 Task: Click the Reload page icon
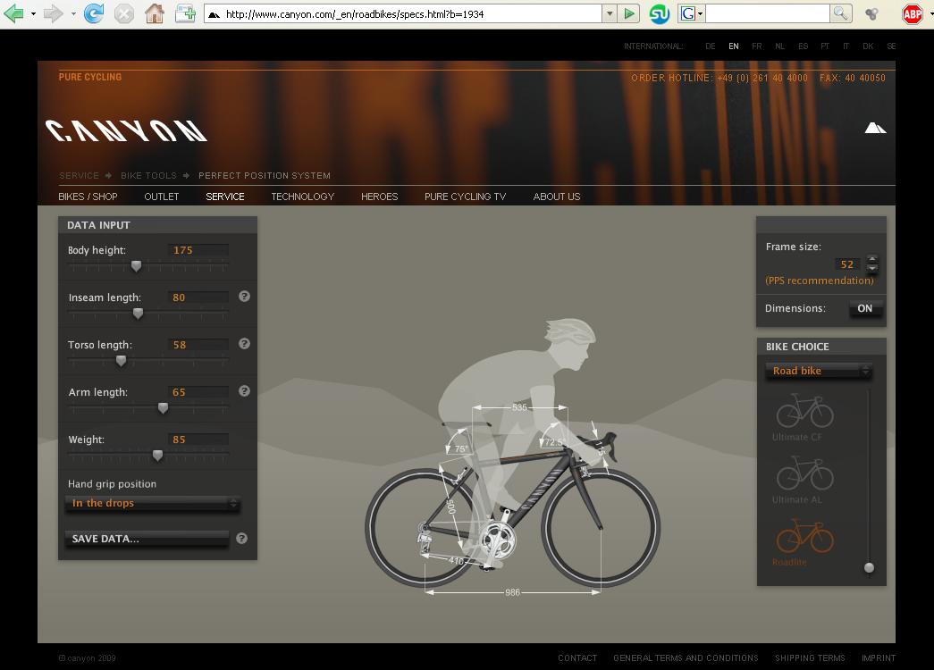[93, 13]
